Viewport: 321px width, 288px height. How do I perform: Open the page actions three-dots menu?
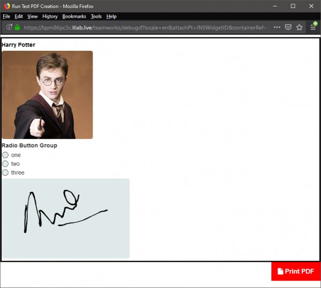click(x=277, y=27)
